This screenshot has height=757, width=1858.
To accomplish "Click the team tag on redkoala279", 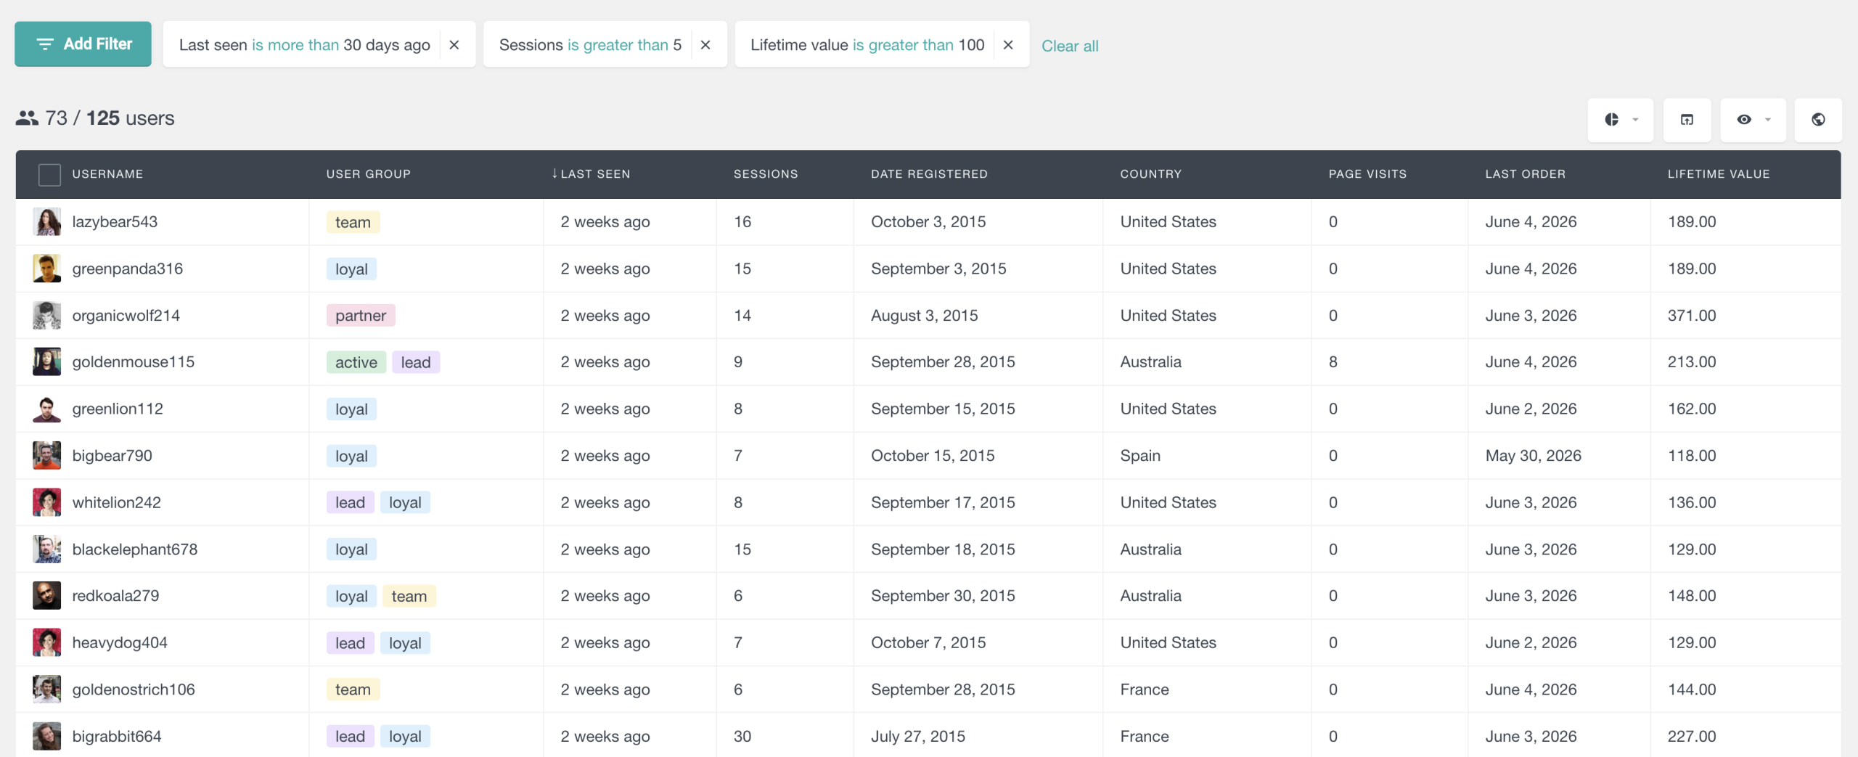I will point(409,596).
